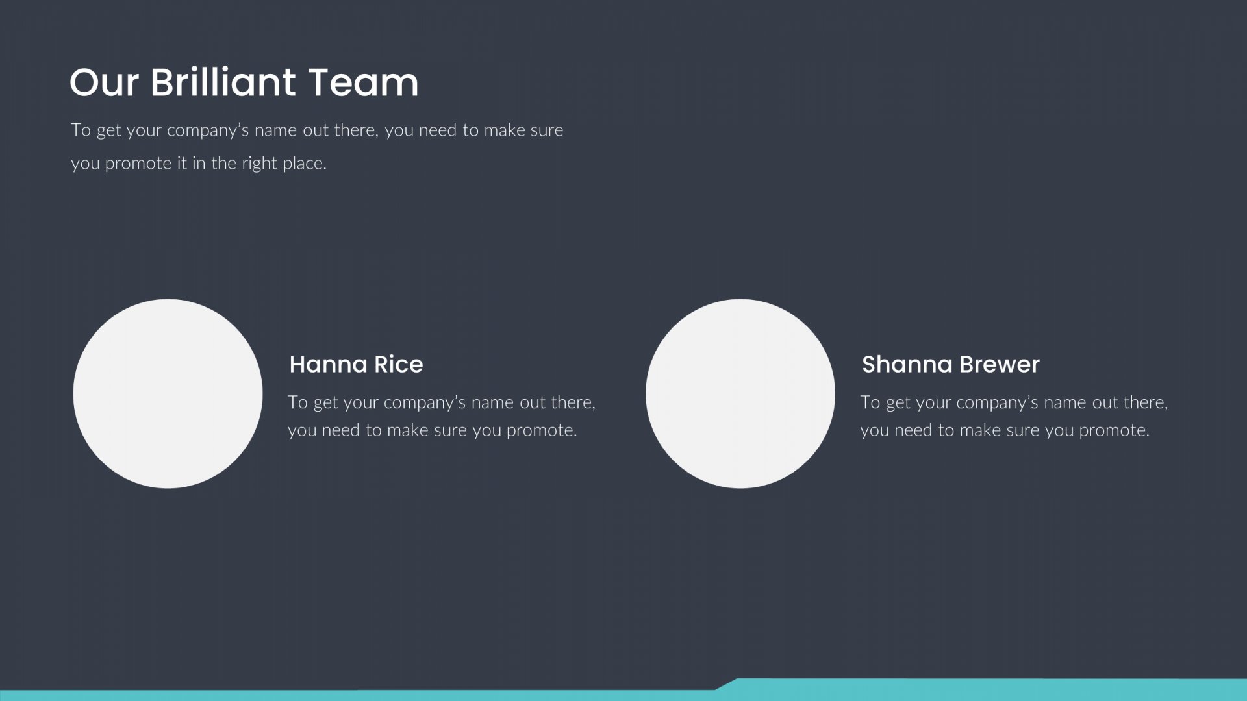Click the word "promote." under Shanna Brewer
This screenshot has width=1247, height=701.
1115,431
